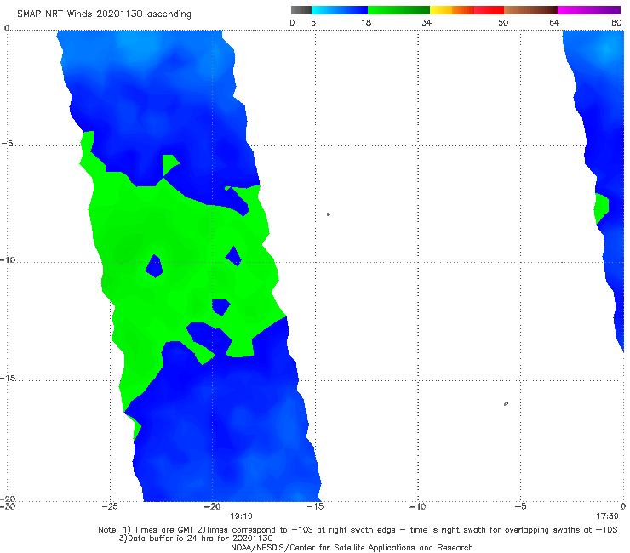The width and height of the screenshot is (630, 553).
Task: Click the note "3)Data buffer is 24 hrs for 20201130"
Action: pos(196,539)
